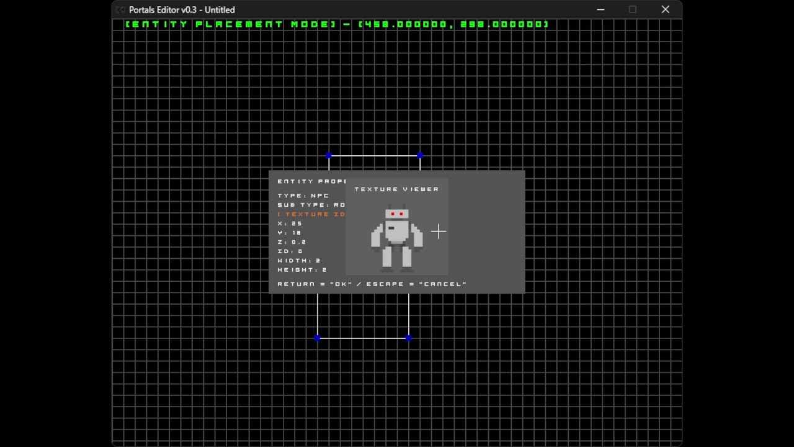794x447 pixels.
Task: Click the TEXTURE VIEWER panel header
Action: click(397, 189)
